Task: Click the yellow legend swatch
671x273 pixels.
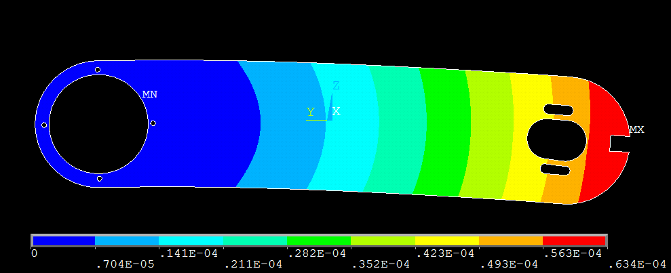Action: [446, 240]
